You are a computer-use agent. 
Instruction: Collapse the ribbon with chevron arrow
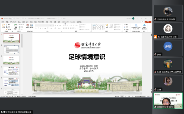pyautogui.click(x=150, y=31)
